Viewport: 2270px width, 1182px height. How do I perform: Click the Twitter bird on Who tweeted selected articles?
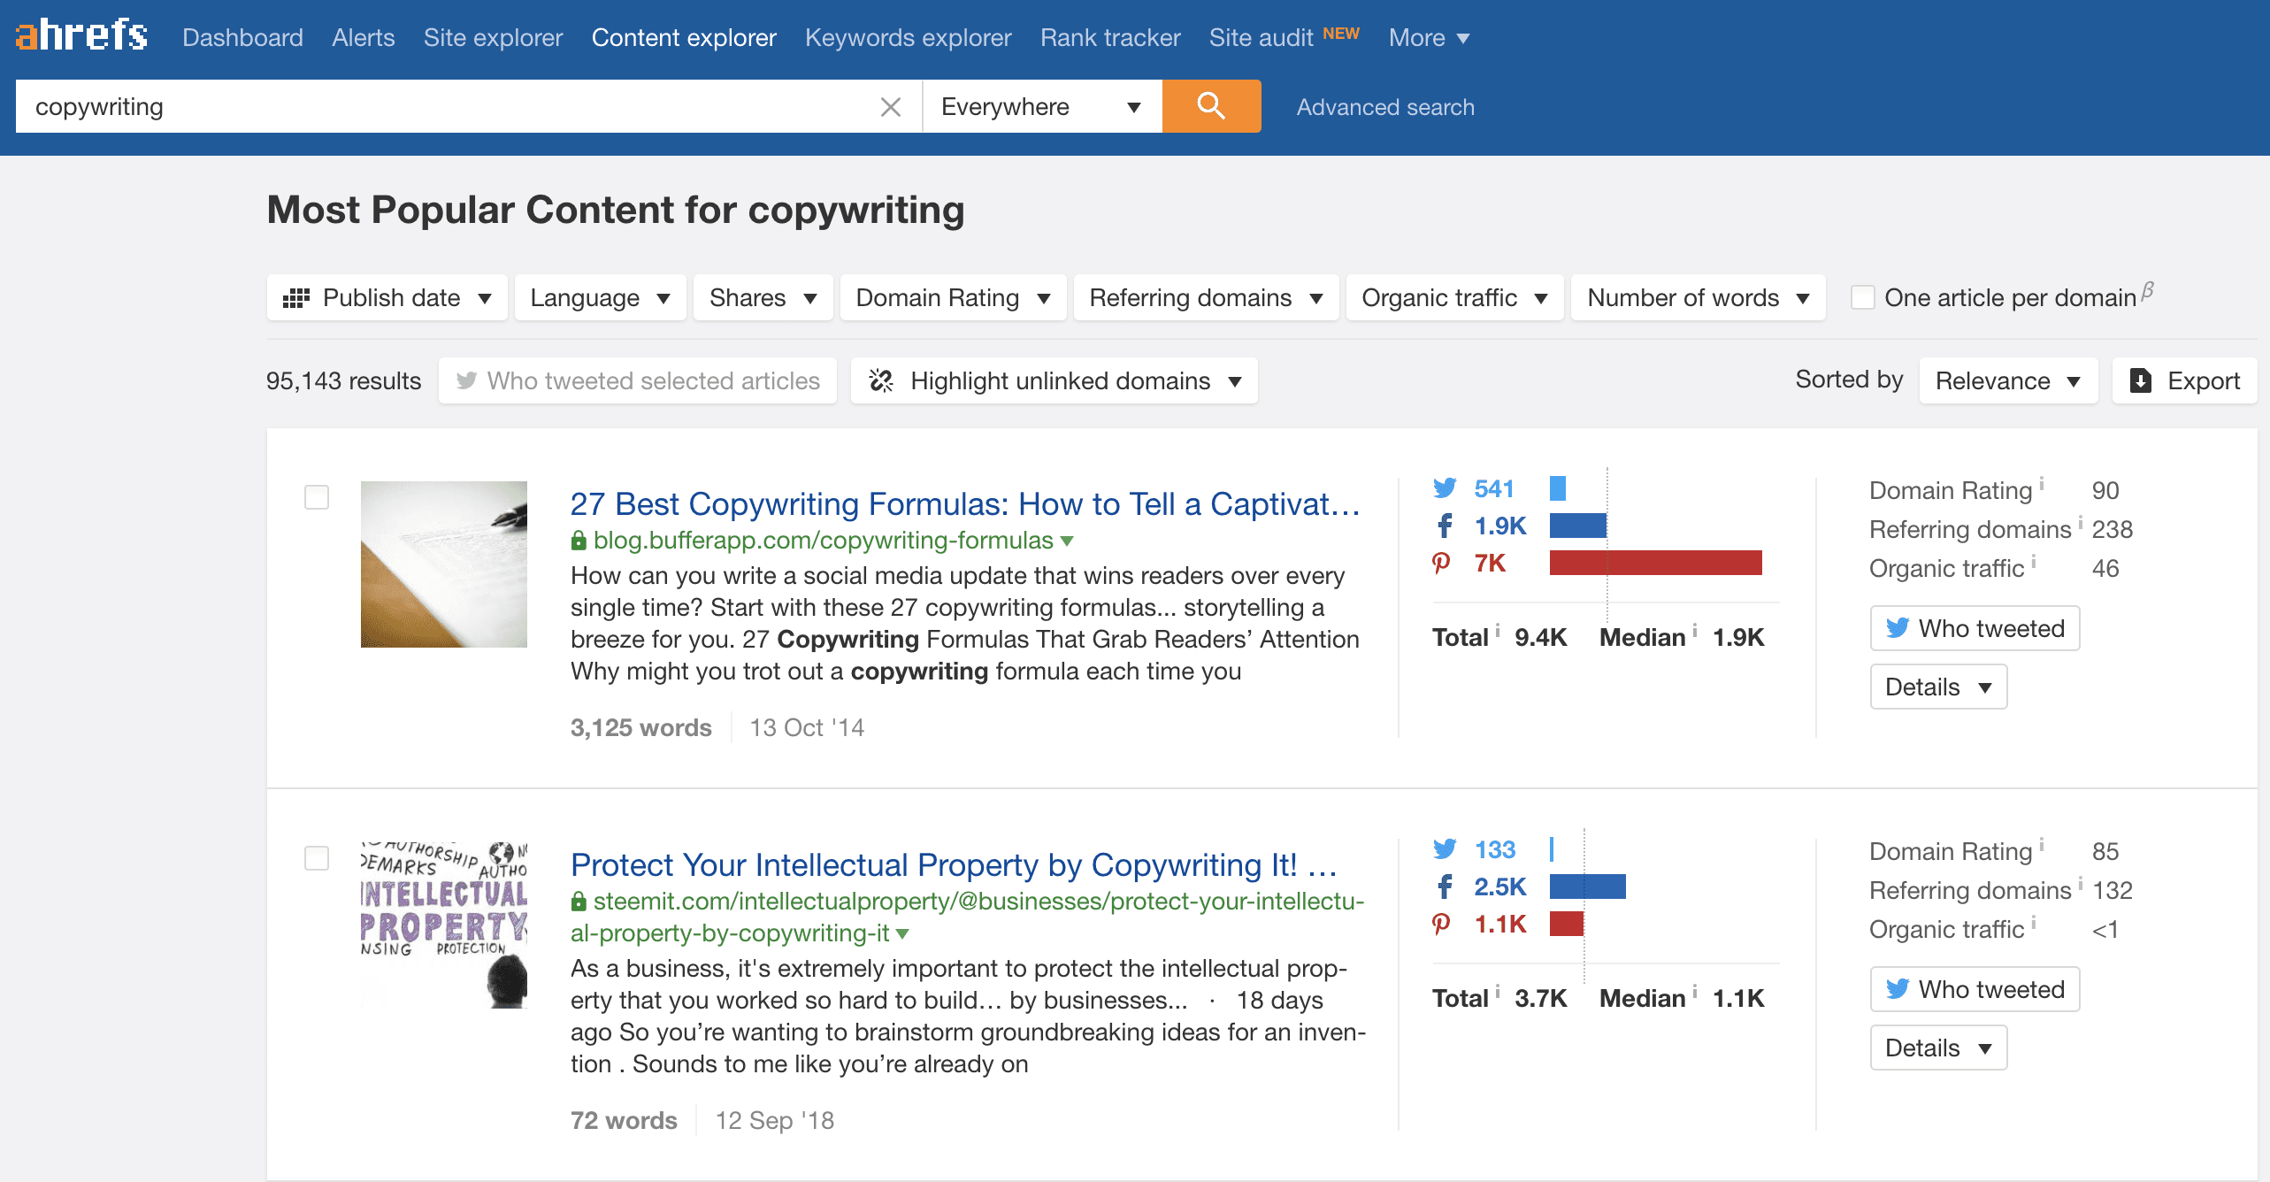pyautogui.click(x=466, y=380)
